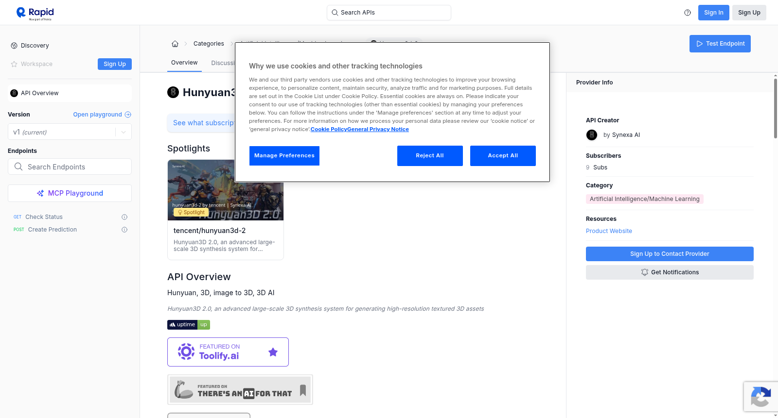Click the Create Prediction info icon
778x418 pixels.
tap(124, 230)
